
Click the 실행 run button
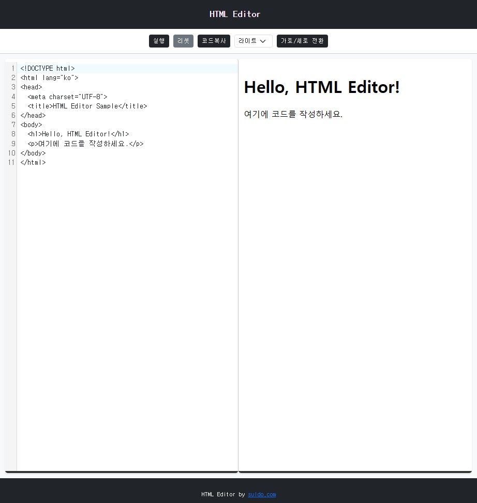(159, 41)
